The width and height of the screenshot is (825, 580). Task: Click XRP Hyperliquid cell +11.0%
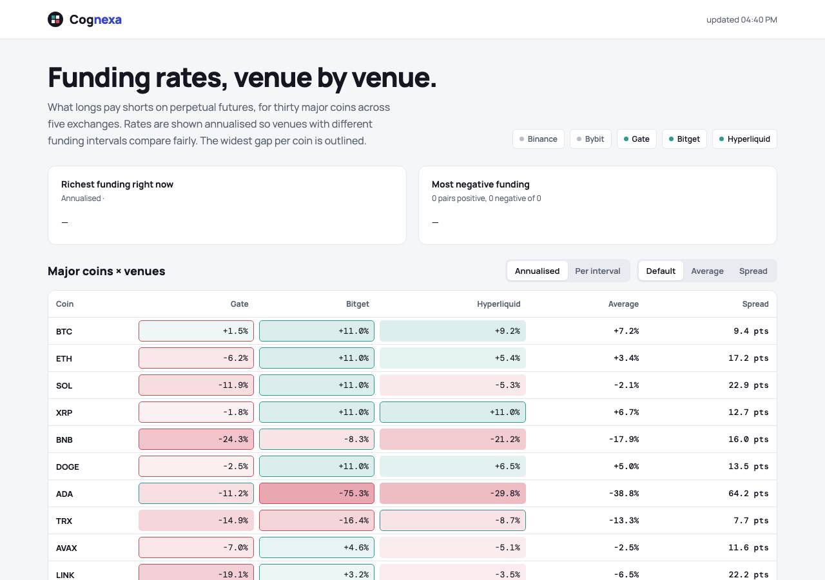[452, 412]
